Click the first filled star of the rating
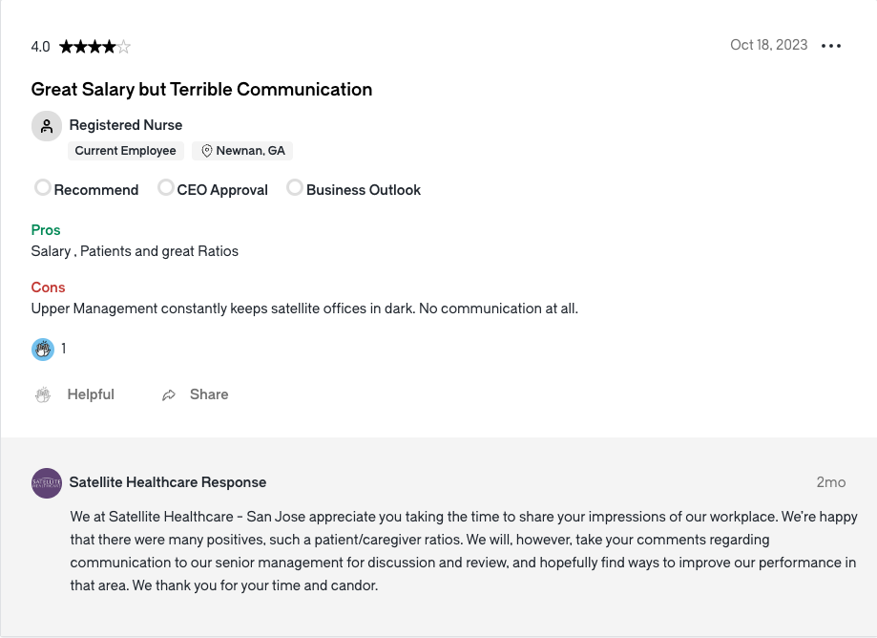Viewport: 877px width, 638px height. click(67, 45)
